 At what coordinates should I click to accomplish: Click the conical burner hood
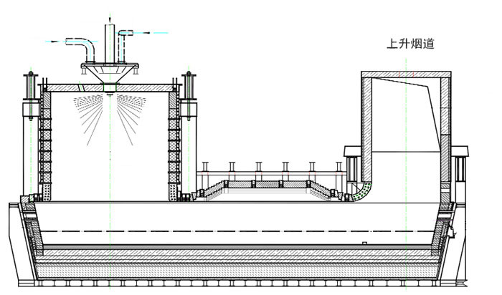(x=110, y=73)
